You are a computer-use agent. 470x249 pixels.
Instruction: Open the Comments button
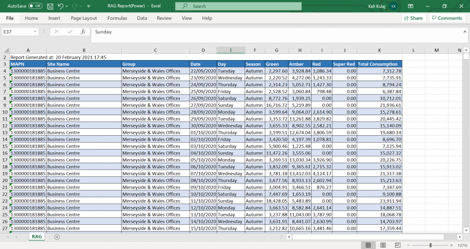click(447, 18)
